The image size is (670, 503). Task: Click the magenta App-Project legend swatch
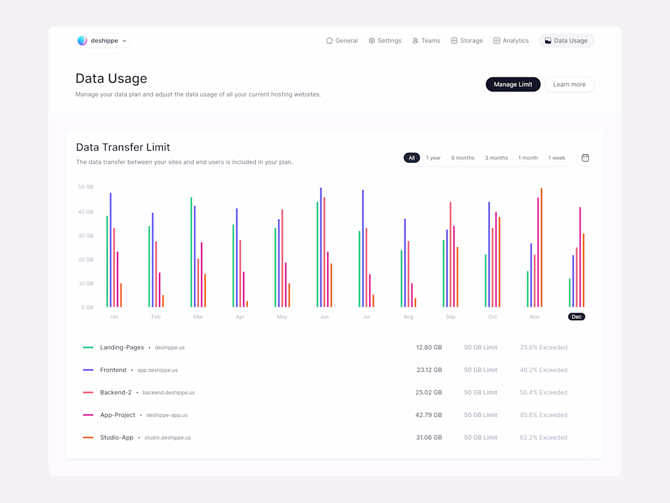click(x=88, y=415)
